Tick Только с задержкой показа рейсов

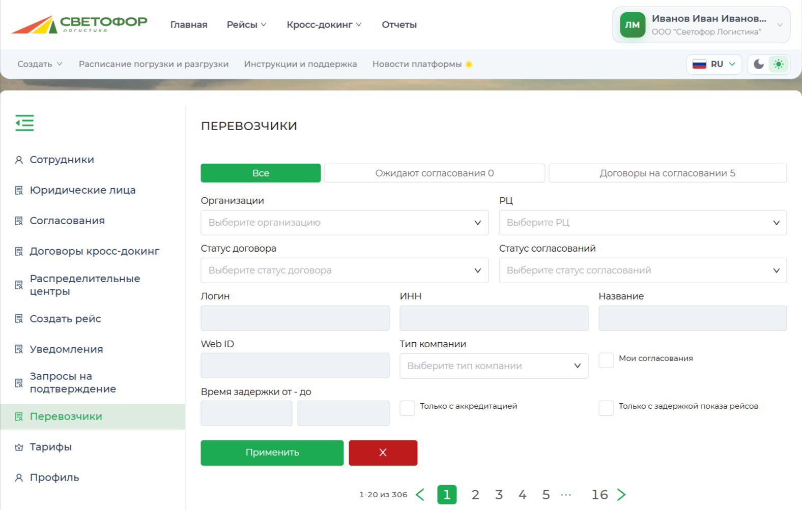606,408
